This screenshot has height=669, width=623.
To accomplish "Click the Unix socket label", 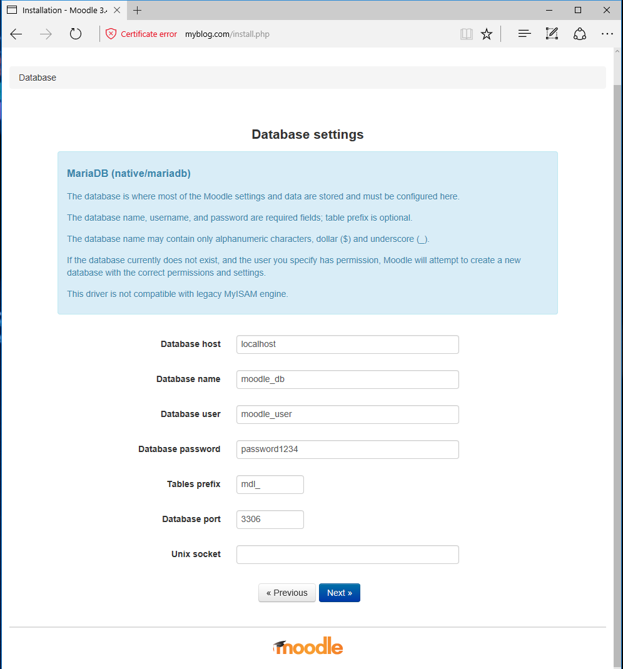I will (196, 554).
